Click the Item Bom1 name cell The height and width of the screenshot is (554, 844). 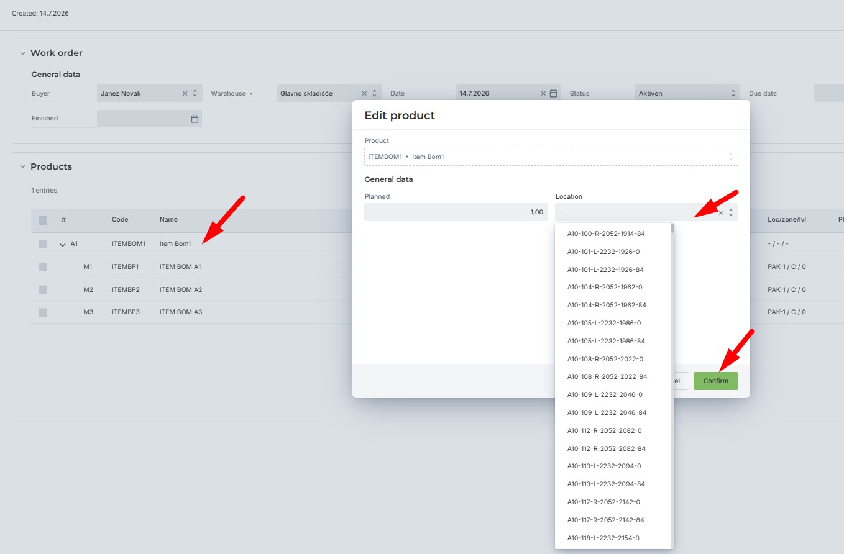(x=175, y=244)
